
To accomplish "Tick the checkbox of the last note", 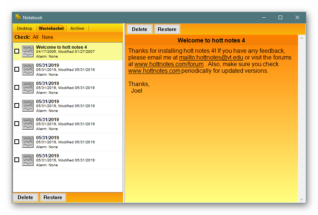I will pyautogui.click(x=17, y=160).
